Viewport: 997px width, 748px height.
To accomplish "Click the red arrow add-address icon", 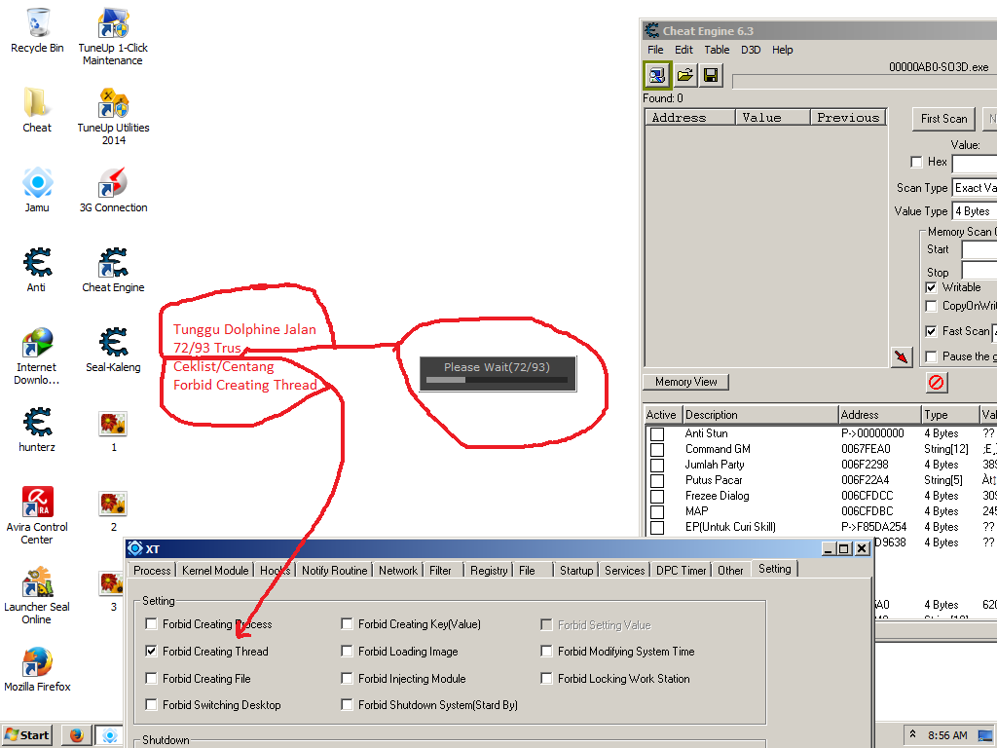I will [x=901, y=356].
